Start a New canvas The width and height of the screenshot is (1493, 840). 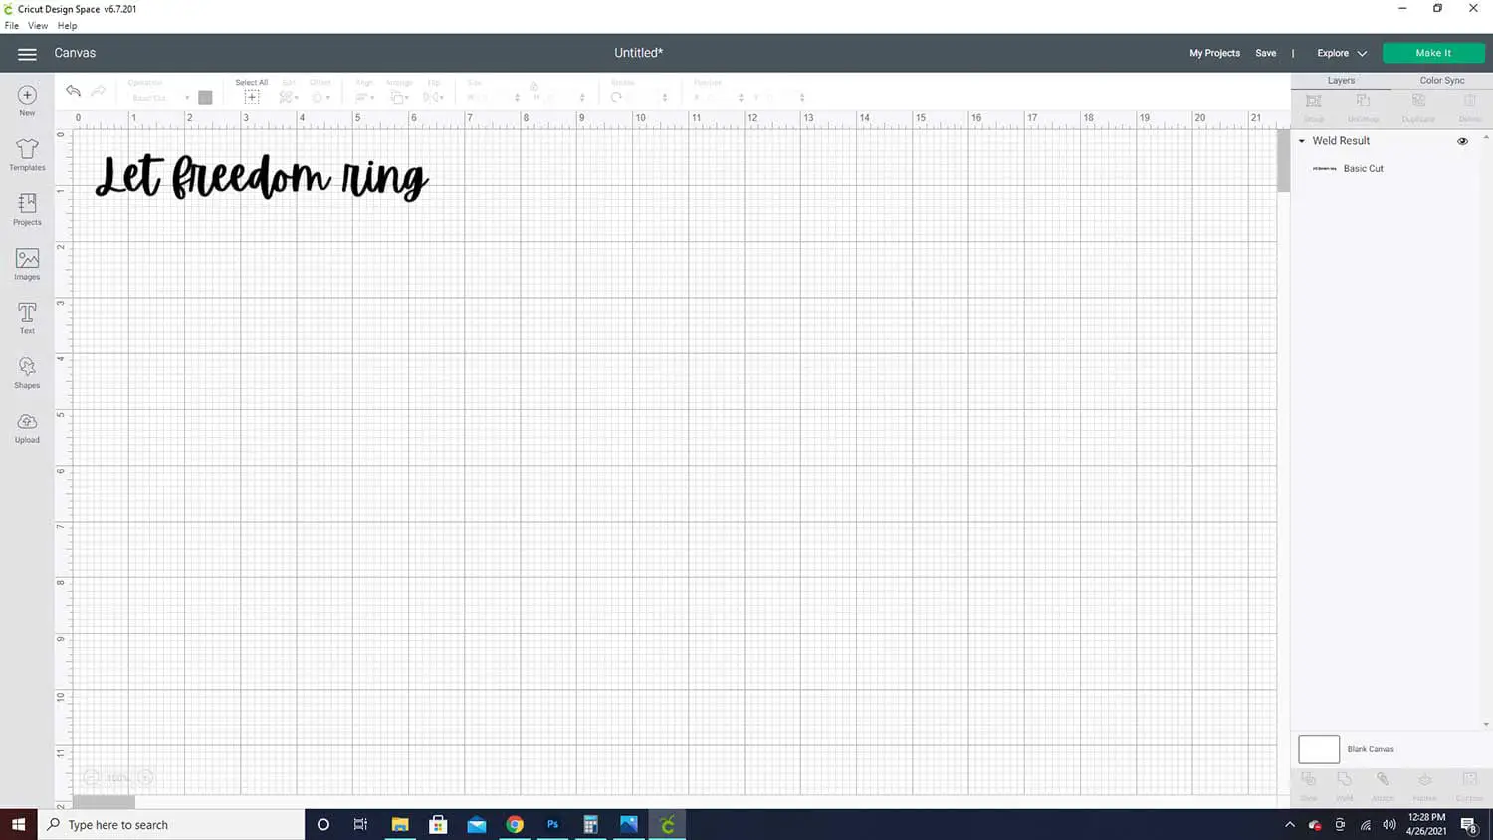[27, 101]
